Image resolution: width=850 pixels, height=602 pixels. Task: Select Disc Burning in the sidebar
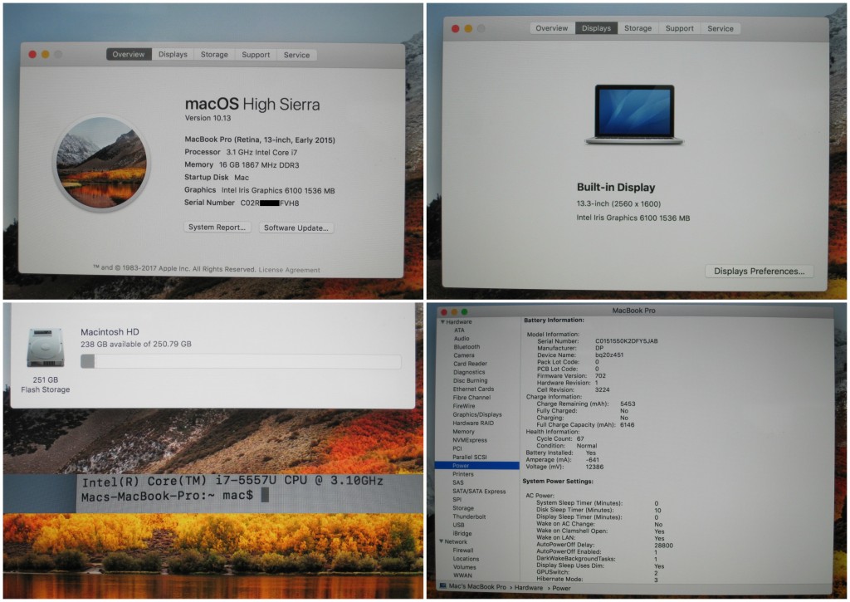470,381
